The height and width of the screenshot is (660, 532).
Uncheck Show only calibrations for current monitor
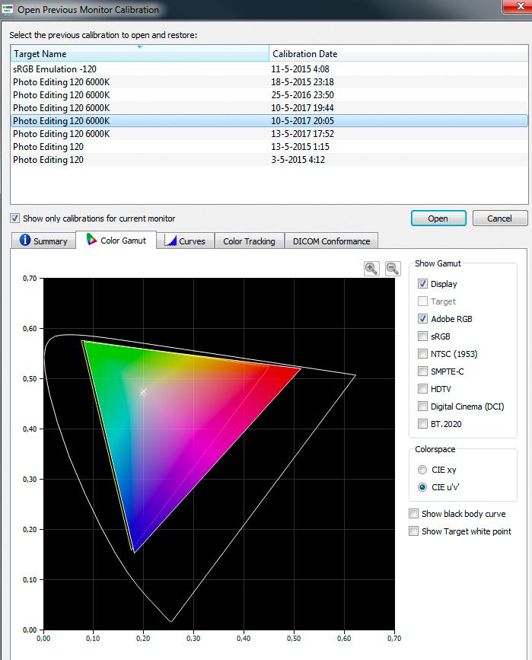[14, 218]
